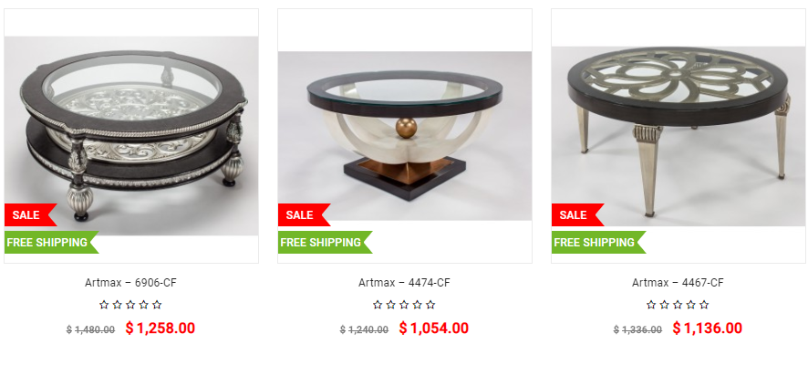Image resolution: width=808 pixels, height=365 pixels.
Task: Select the silver ornate round table image
Action: [131, 136]
